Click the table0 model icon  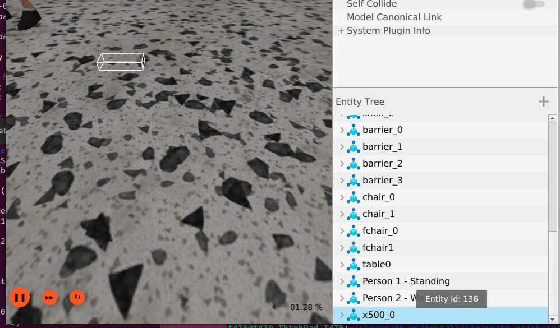pos(353,265)
